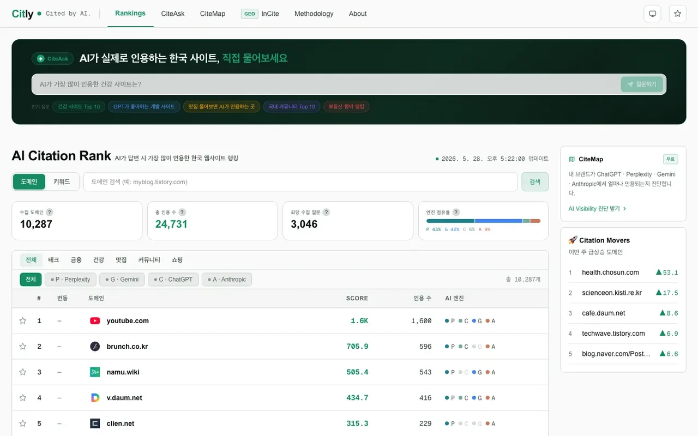
Task: Select the 맛집 category tab
Action: point(121,260)
